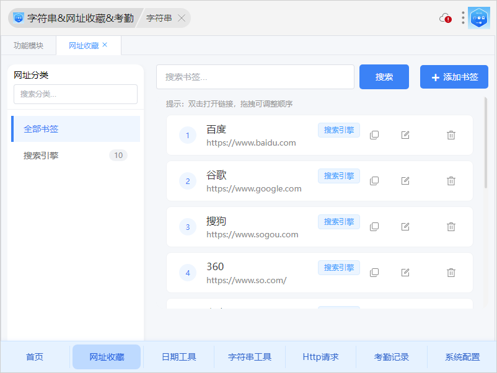Select the 全部书签 category
This screenshot has height=373, width=497.
coord(76,129)
